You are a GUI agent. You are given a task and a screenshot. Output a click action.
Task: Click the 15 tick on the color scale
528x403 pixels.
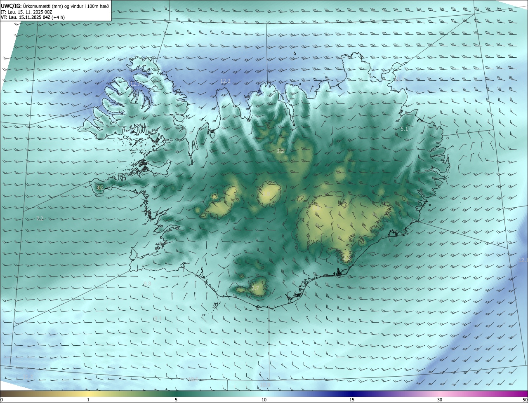[x=352, y=400]
